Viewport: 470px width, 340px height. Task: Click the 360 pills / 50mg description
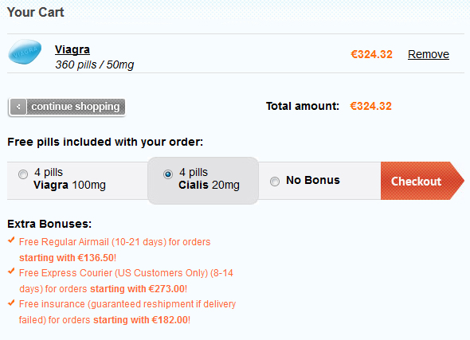95,64
